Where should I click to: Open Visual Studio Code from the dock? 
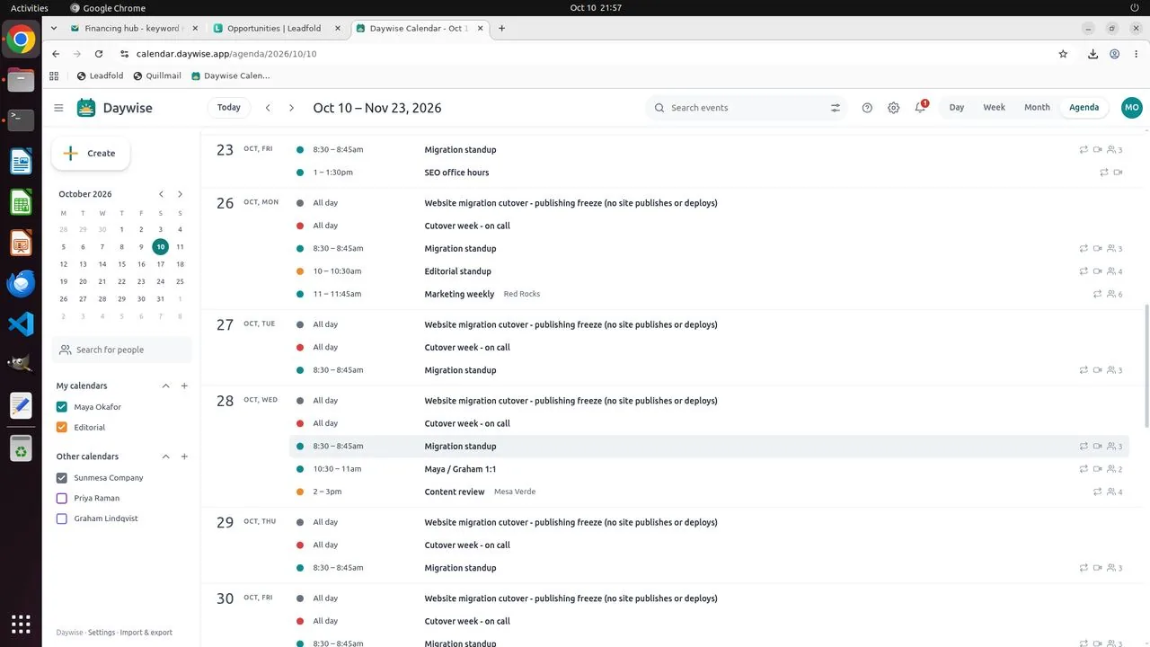click(21, 323)
